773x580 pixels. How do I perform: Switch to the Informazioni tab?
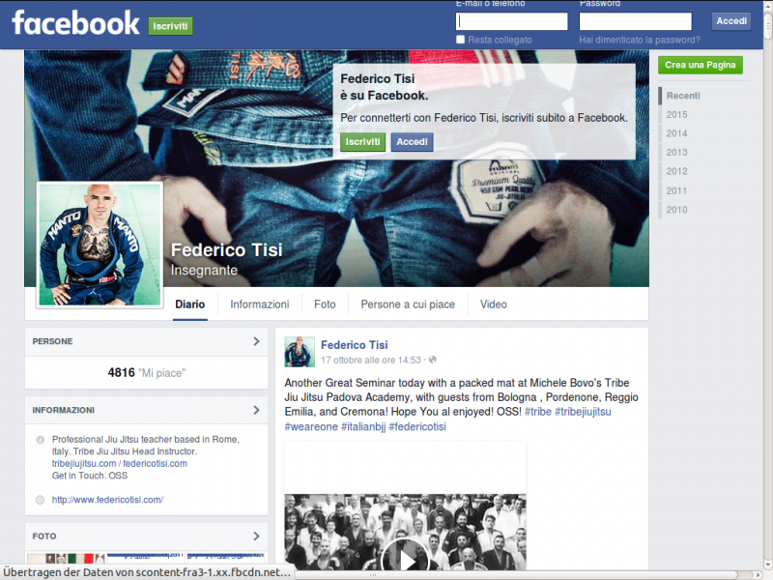coord(259,304)
